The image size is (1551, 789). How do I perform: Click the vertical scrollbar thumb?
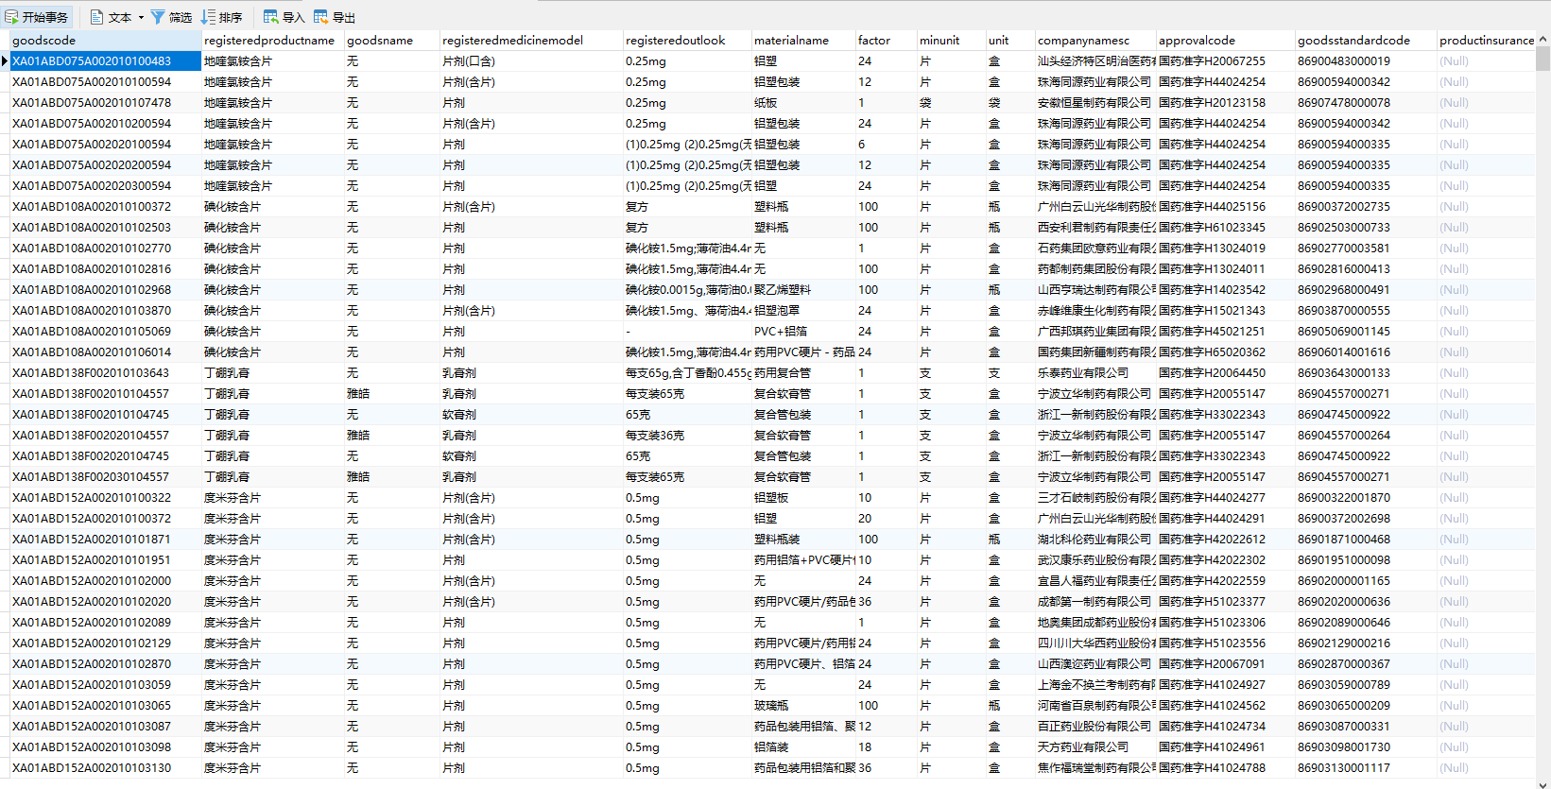(1542, 59)
